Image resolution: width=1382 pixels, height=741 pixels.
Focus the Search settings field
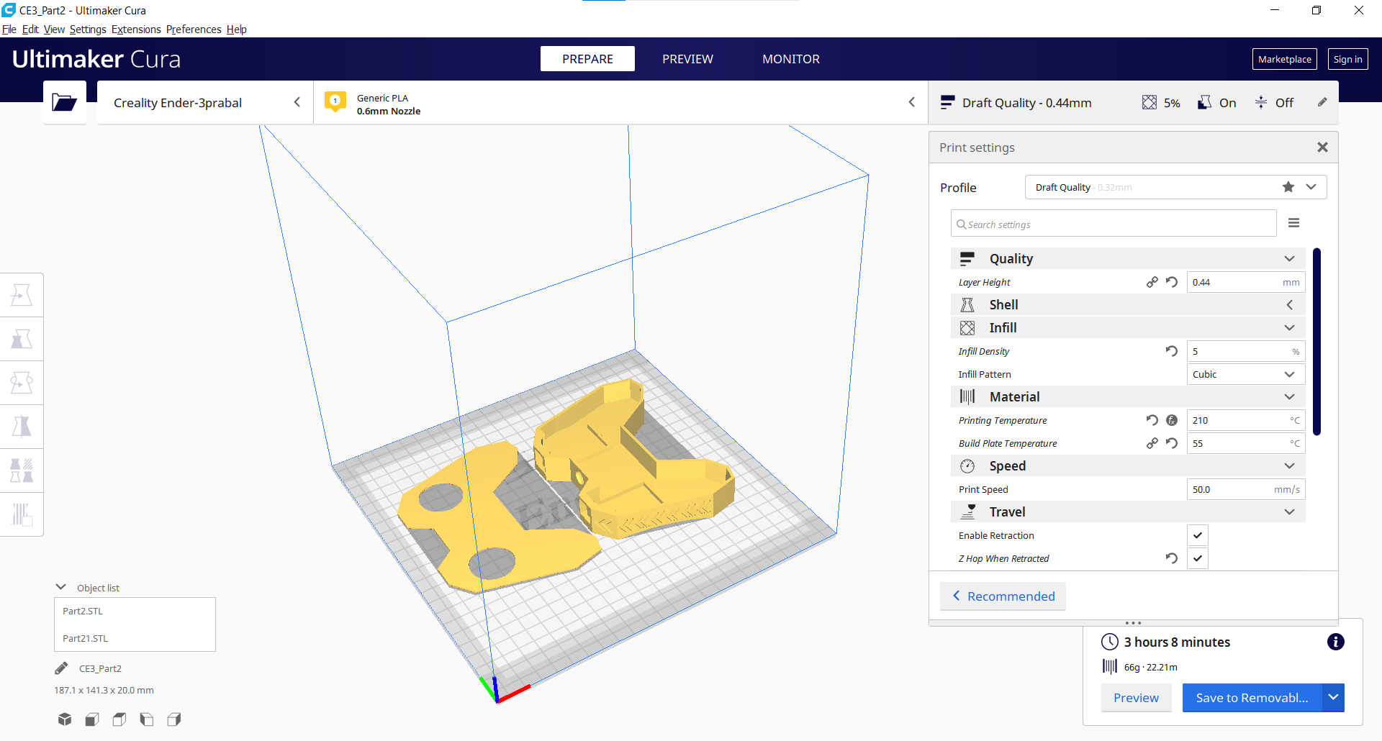pyautogui.click(x=1114, y=224)
